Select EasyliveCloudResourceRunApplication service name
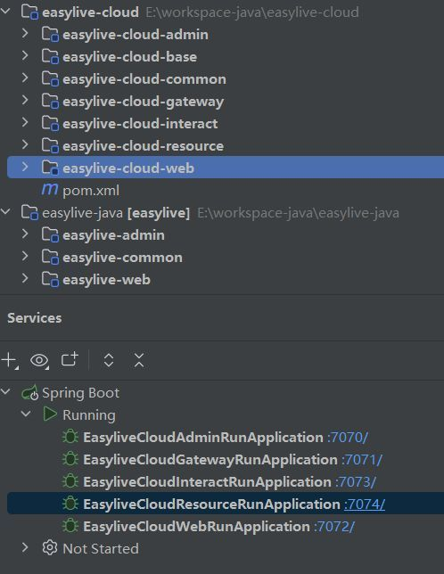Viewport: 444px width, 574px height. [211, 504]
